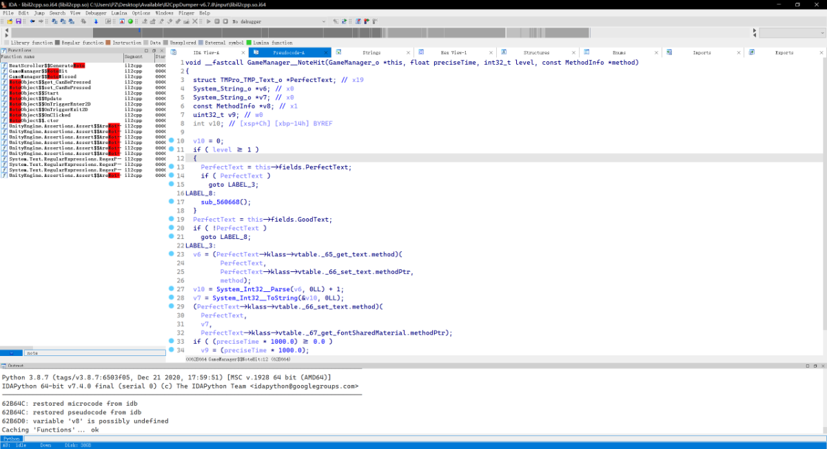Screen dimensions: 827x449
Task: Toggle breakpoint dot at line 10
Action: click(172, 140)
